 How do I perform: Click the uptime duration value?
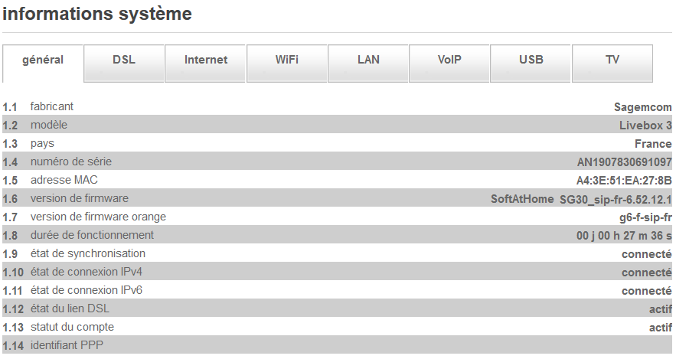click(x=624, y=236)
